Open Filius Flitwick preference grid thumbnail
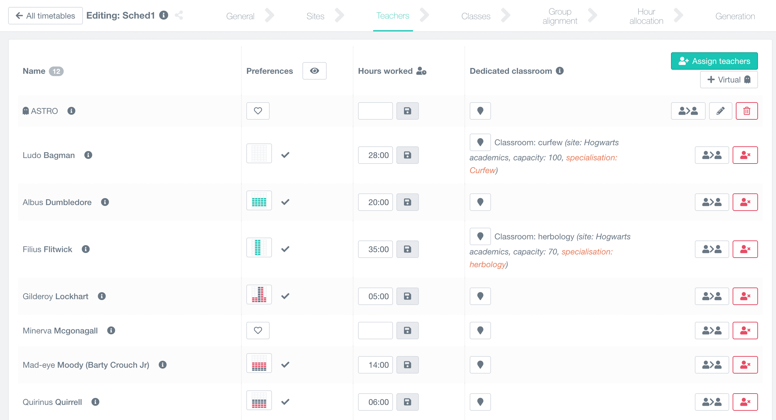This screenshot has width=776, height=420. coord(259,247)
